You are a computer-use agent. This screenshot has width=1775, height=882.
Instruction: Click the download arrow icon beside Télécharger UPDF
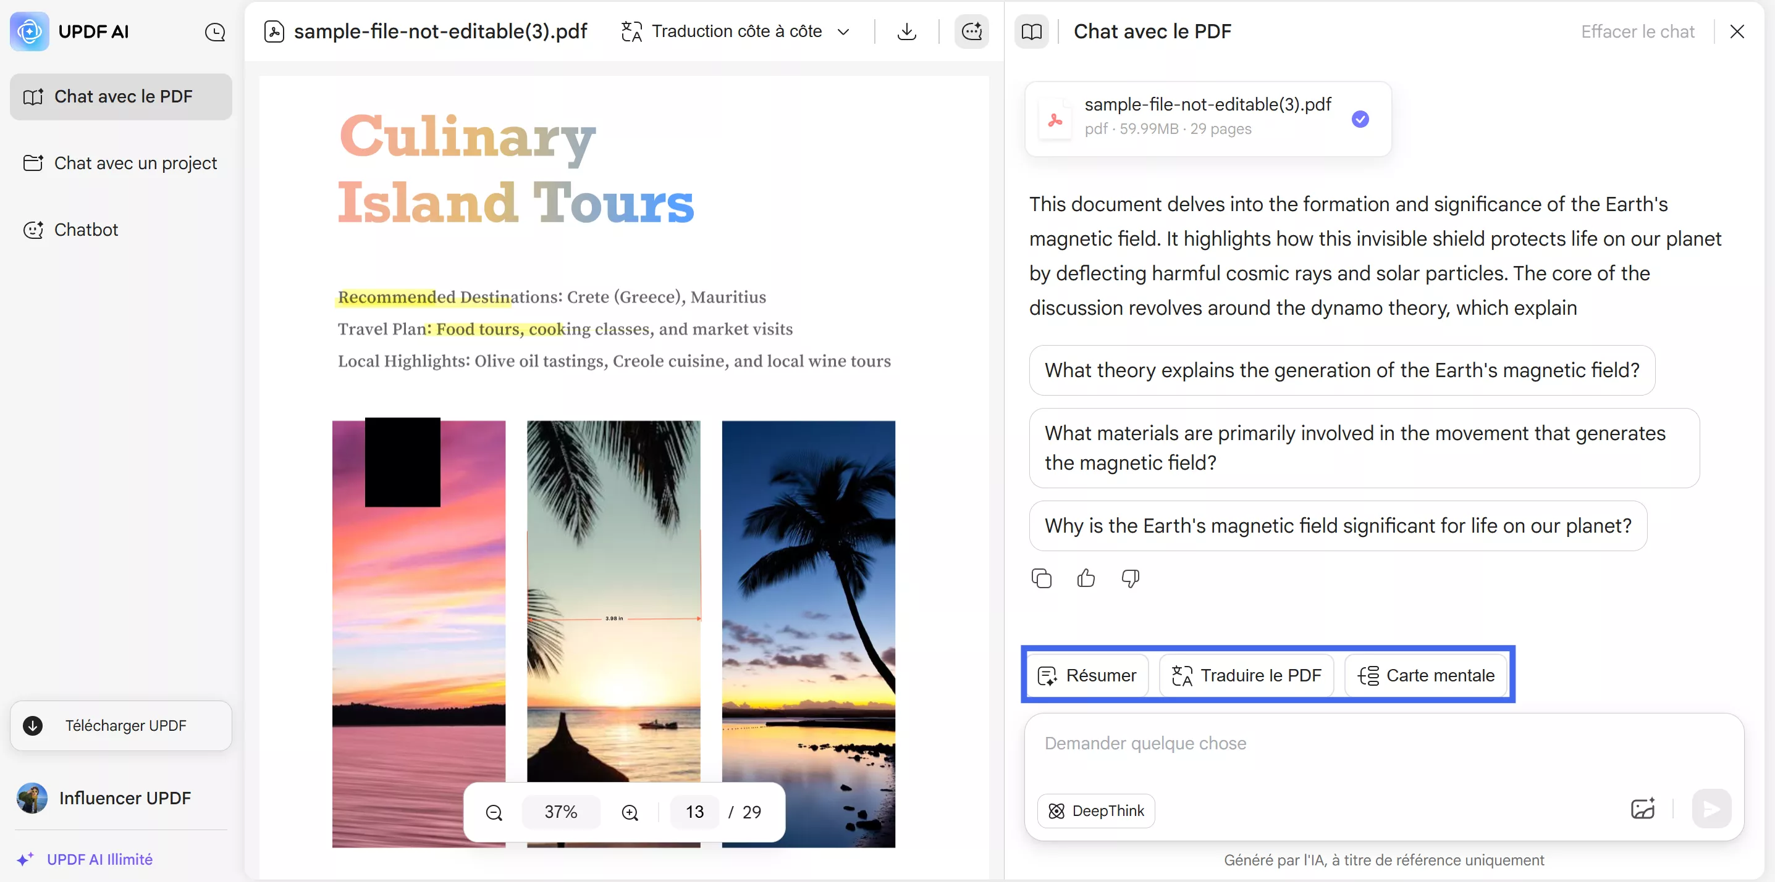coord(32,725)
